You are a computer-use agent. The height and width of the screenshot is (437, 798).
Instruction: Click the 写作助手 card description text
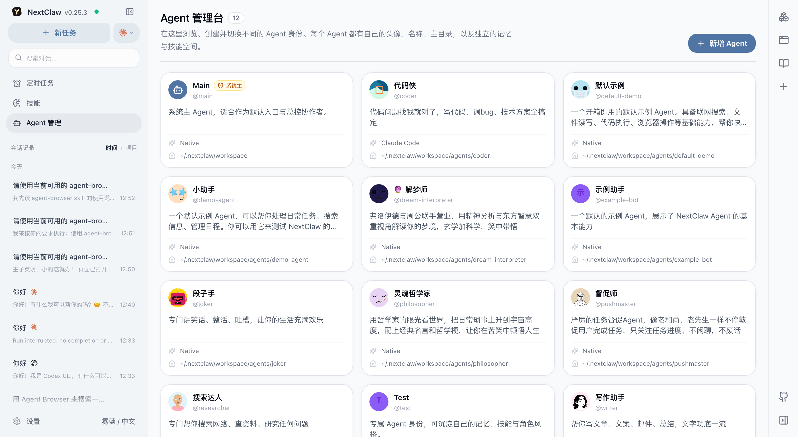(x=648, y=424)
